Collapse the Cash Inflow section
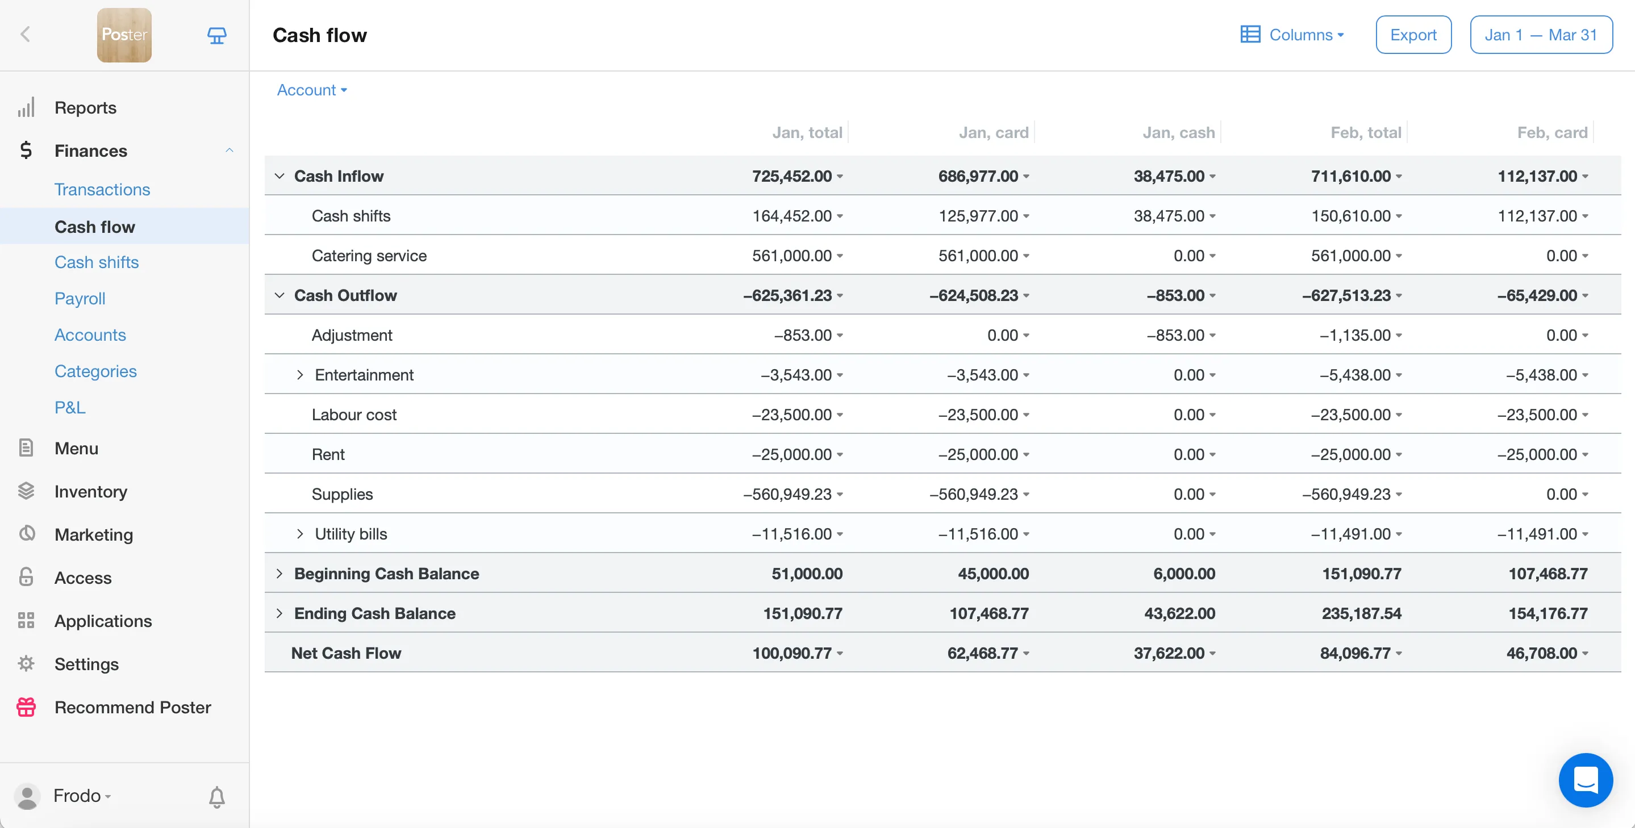Screen dimensions: 1635x828 pyautogui.click(x=280, y=175)
